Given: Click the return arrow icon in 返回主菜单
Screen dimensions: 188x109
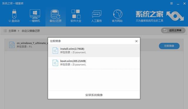Looking at the screenshot, I should (165, 30).
